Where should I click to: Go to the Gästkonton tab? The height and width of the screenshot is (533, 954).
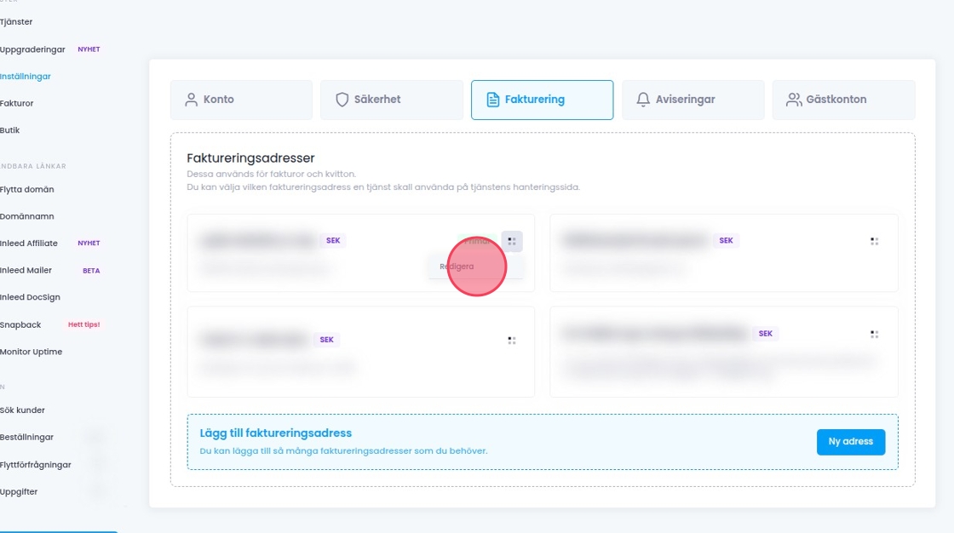842,100
